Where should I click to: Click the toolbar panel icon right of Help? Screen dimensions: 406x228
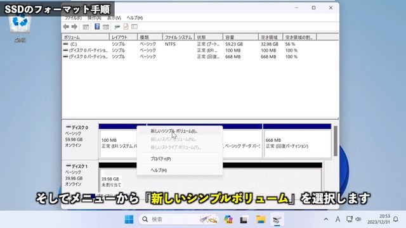(x=106, y=27)
